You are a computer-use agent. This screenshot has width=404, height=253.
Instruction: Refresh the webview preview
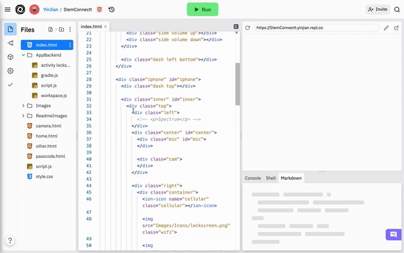(248, 28)
